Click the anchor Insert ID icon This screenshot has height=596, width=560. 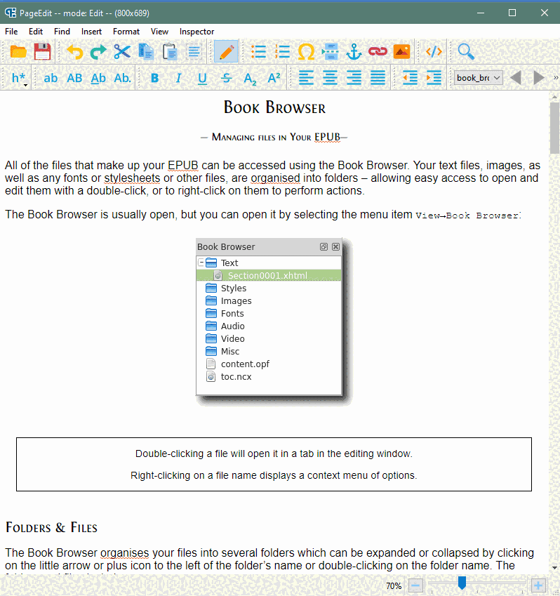[x=354, y=51]
